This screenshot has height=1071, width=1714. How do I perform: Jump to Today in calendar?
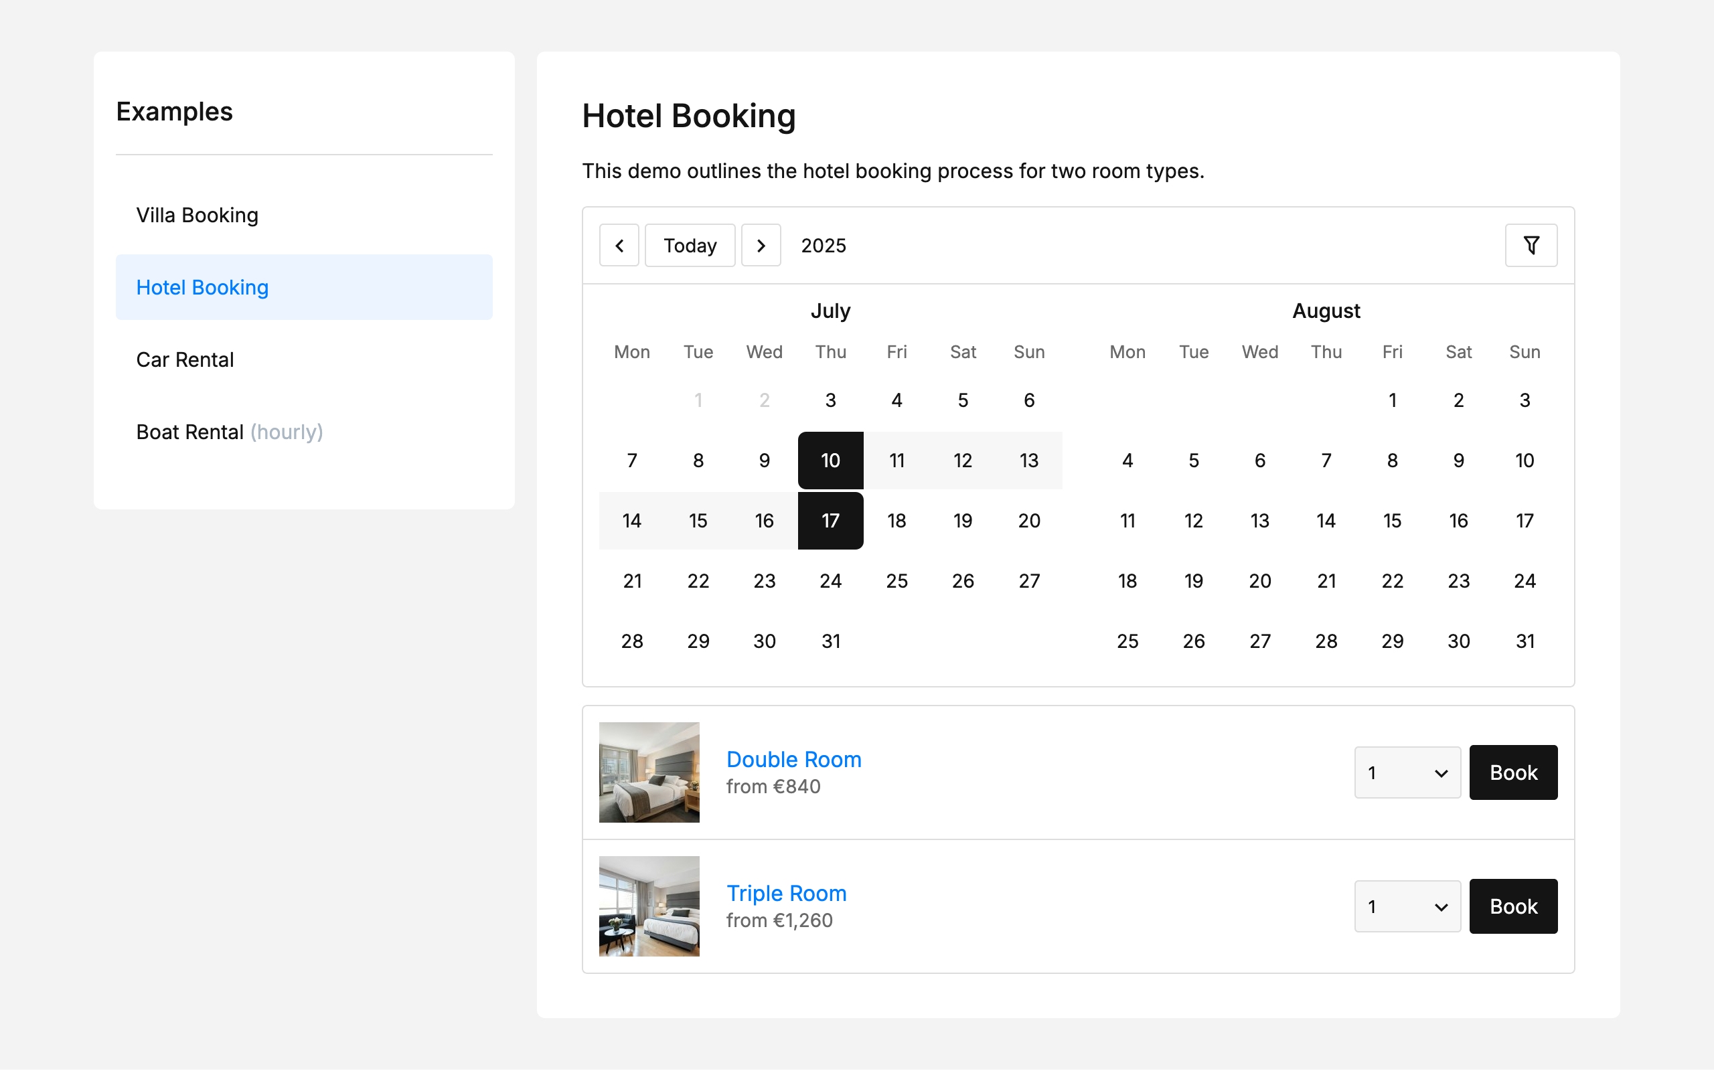tap(690, 245)
